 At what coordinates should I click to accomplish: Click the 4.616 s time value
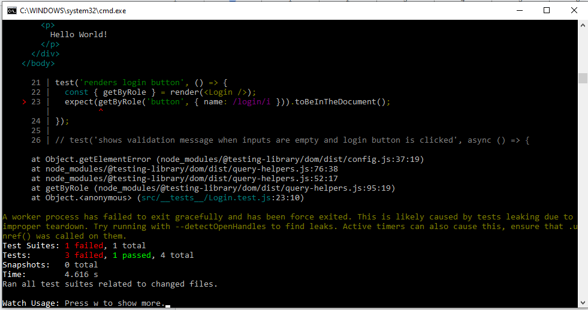pos(81,275)
